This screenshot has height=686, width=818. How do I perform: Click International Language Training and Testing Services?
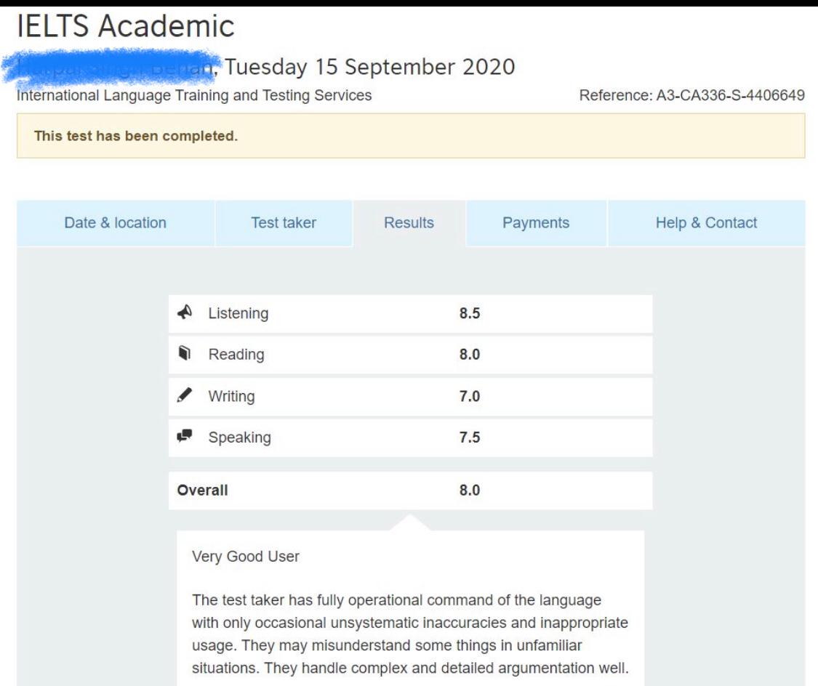[194, 95]
